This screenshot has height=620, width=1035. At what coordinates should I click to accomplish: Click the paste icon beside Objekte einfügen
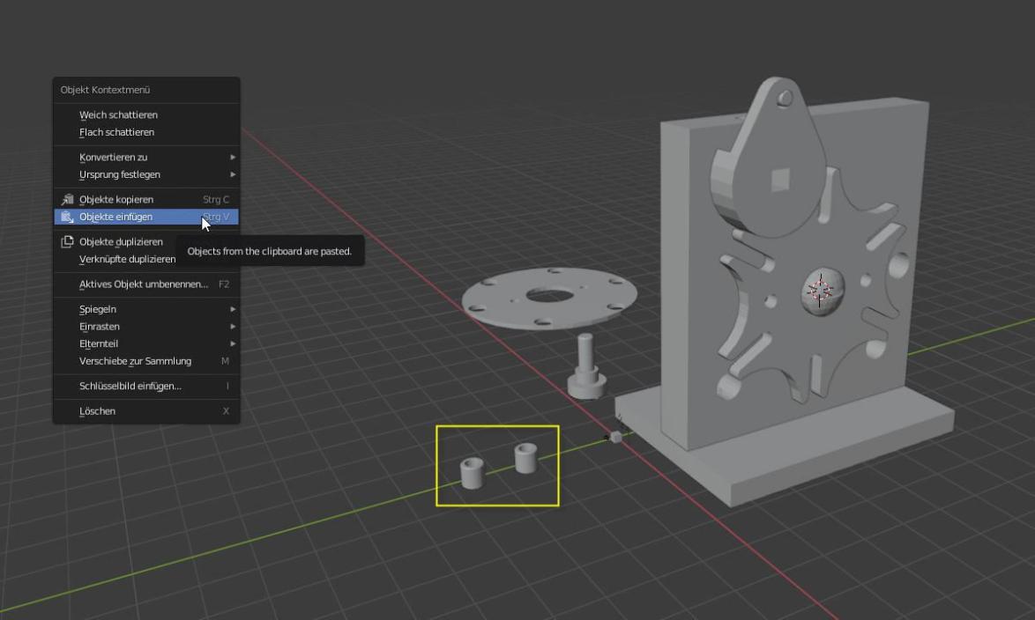67,217
